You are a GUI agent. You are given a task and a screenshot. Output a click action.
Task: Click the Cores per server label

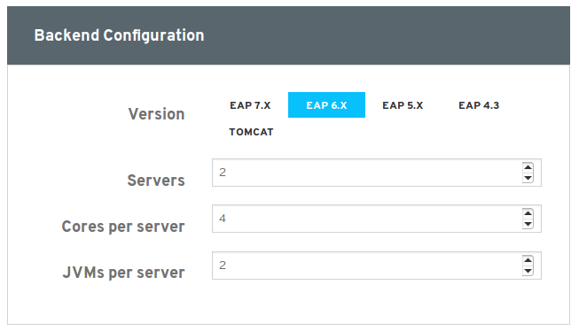pyautogui.click(x=123, y=227)
